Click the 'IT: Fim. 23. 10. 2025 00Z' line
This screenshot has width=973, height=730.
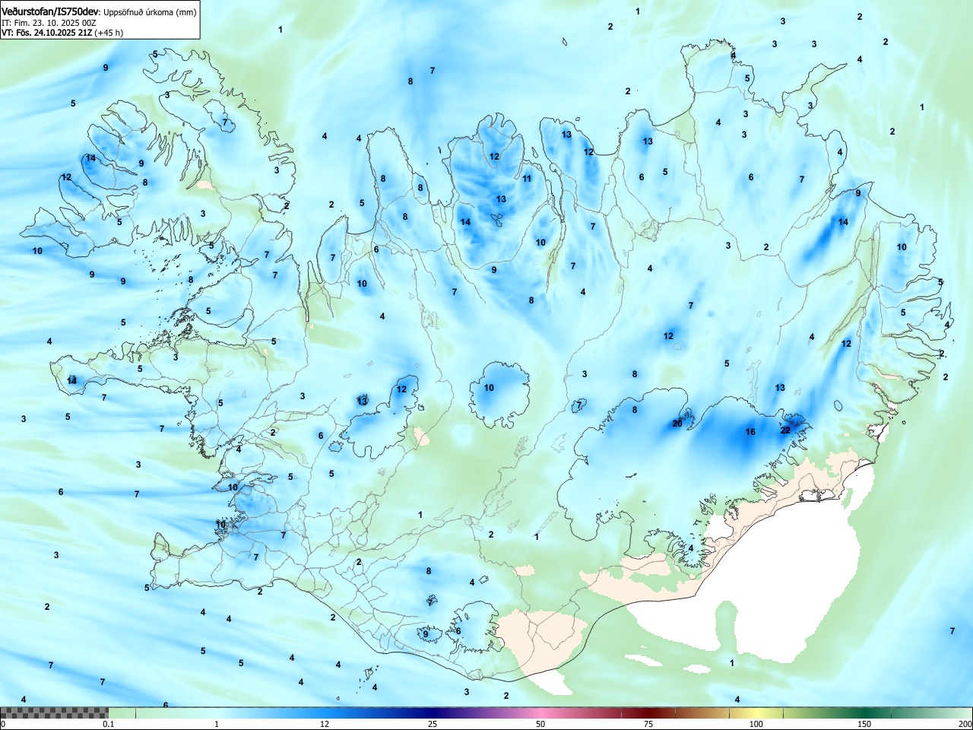click(49, 23)
